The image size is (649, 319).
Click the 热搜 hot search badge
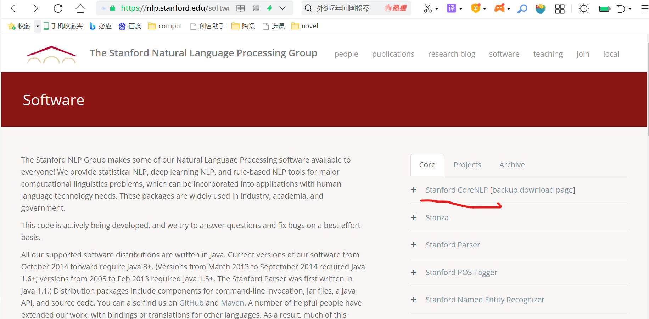point(396,8)
